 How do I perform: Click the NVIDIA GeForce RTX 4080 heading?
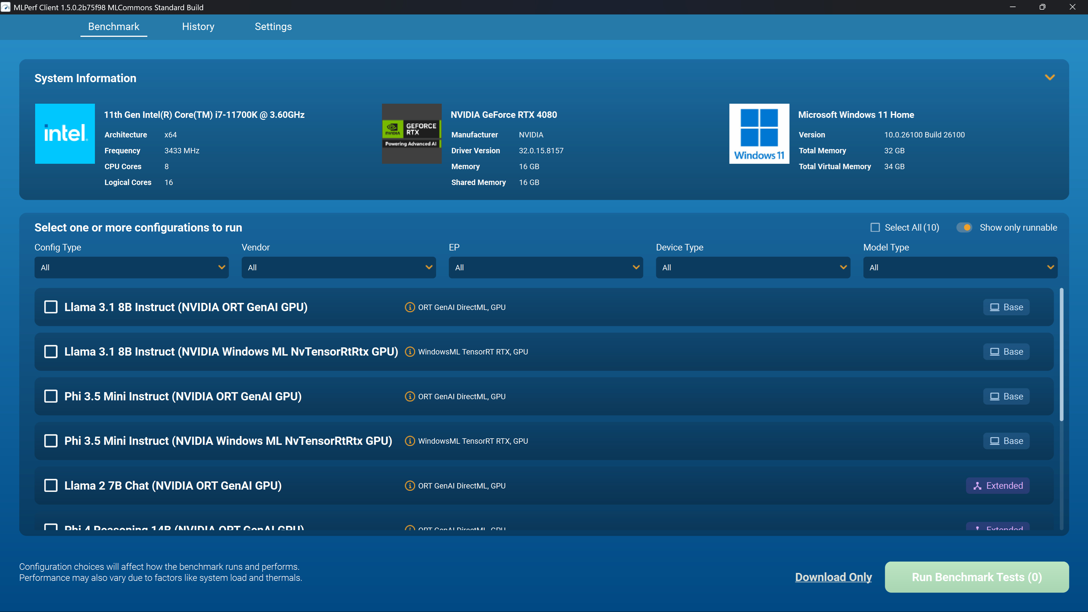(x=504, y=115)
